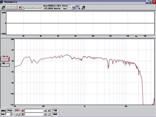Viewport: 156px width, 117px height.
Task: Click the L load button for OVL1
Action: pyautogui.click(x=45, y=110)
